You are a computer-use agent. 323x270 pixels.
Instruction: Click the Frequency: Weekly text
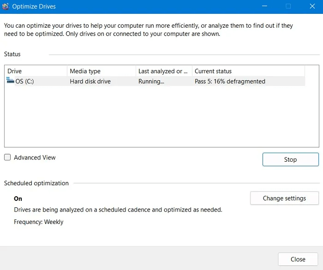click(39, 222)
